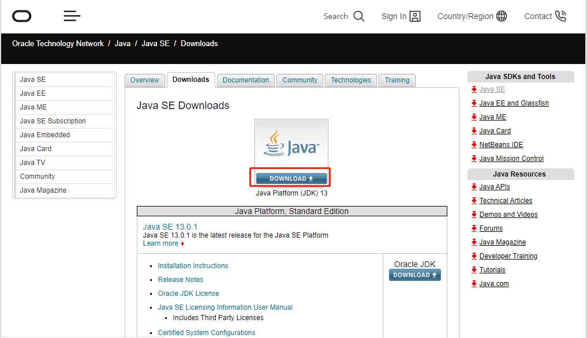
Task: Open Java SE link under SDKs and Tools
Action: point(492,89)
